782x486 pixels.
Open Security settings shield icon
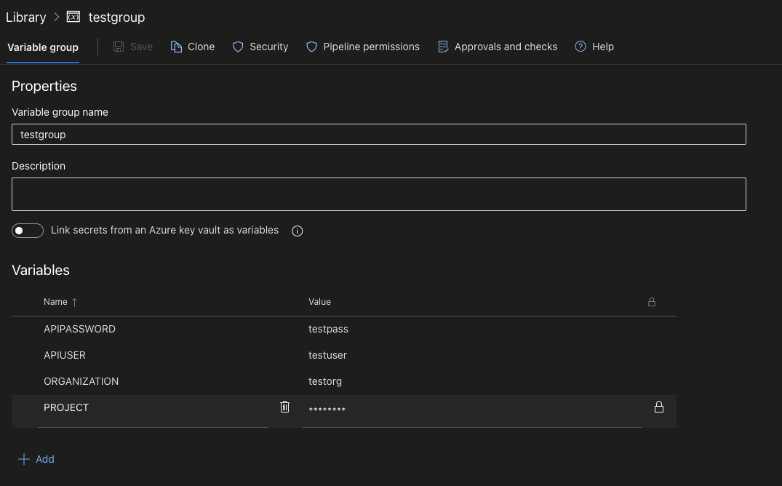pos(238,47)
